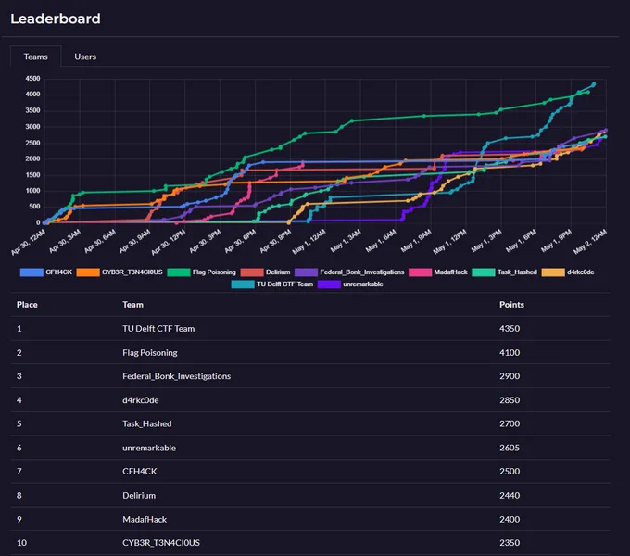Image resolution: width=630 pixels, height=556 pixels.
Task: Toggle CFH4CK blue legend swatch
Action: coord(31,272)
